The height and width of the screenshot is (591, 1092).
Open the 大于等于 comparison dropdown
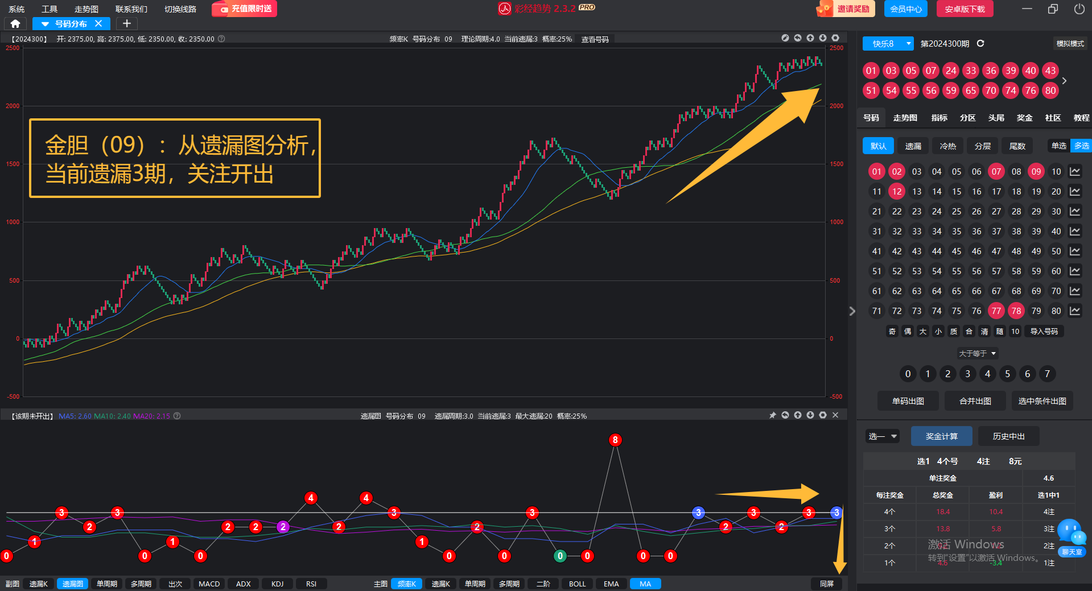[978, 353]
